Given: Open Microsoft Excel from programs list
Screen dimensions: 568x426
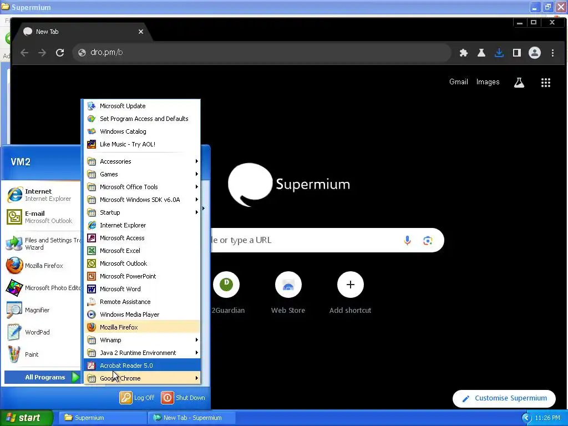Looking at the screenshot, I should point(142,251).
